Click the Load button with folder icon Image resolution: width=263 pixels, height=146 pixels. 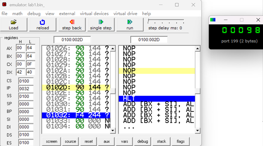(x=14, y=25)
